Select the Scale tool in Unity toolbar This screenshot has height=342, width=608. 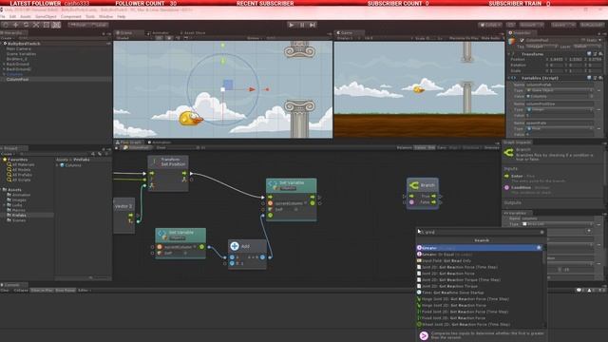tap(36, 25)
